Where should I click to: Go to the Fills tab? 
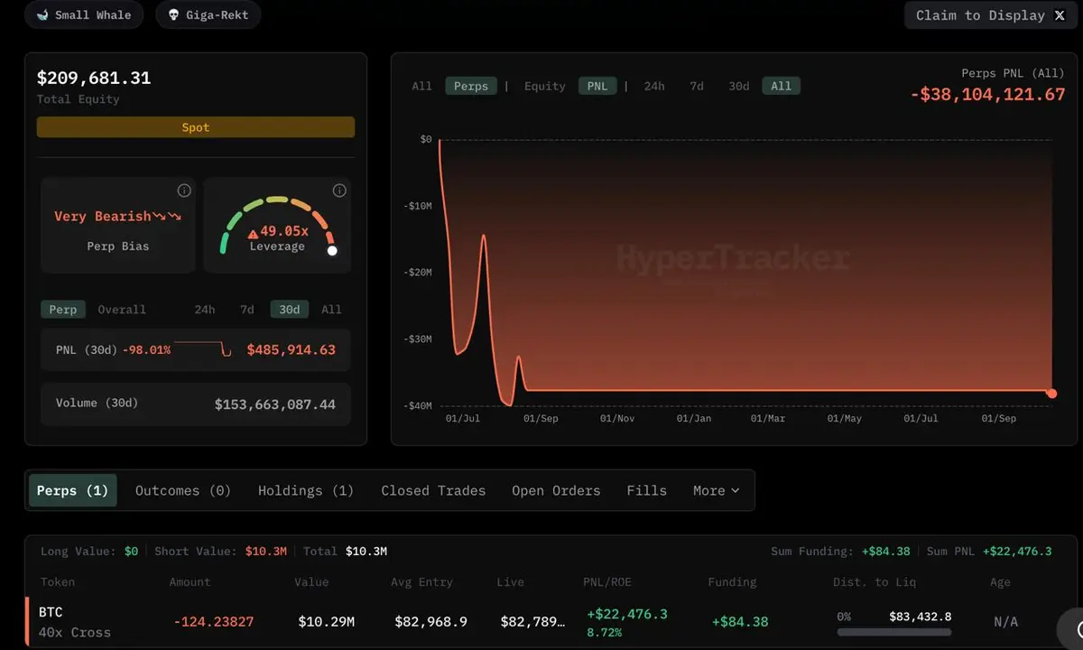(647, 490)
